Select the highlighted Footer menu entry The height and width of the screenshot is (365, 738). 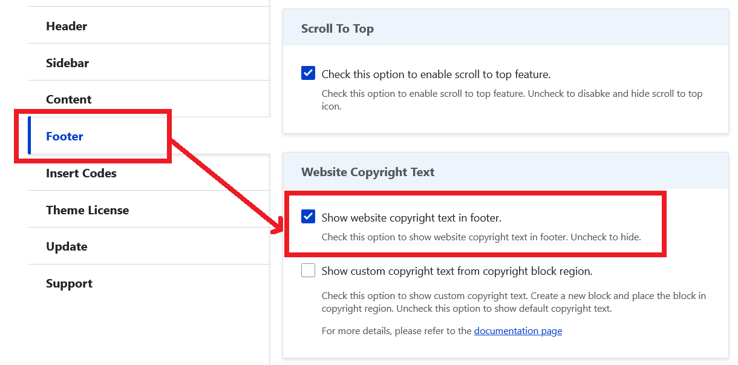(64, 136)
